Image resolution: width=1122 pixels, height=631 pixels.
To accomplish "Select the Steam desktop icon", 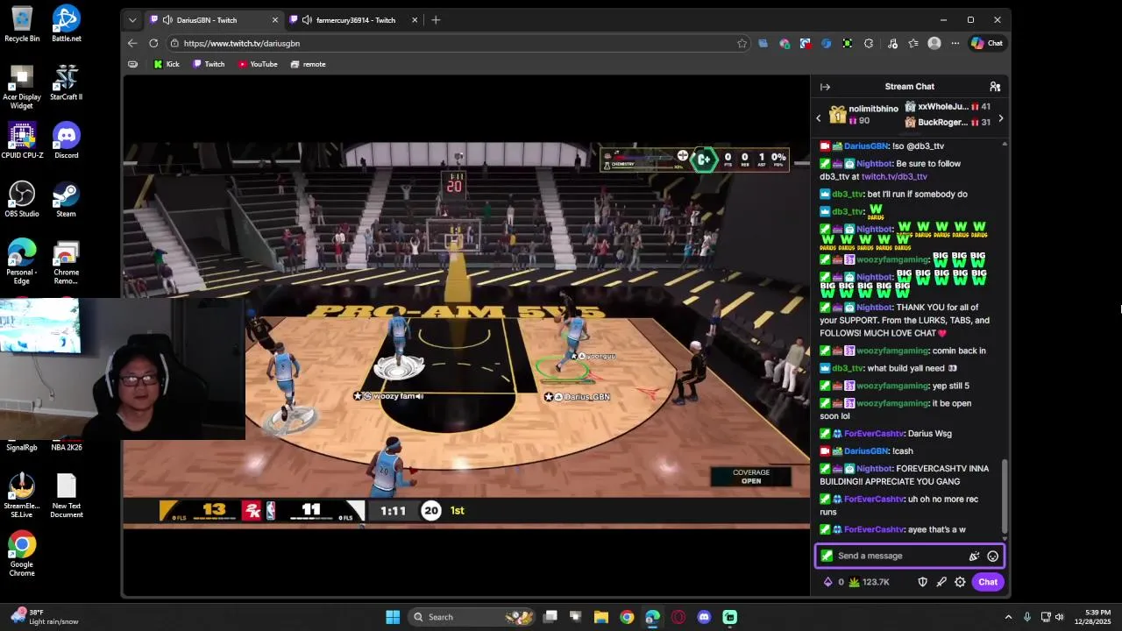I will [66, 200].
